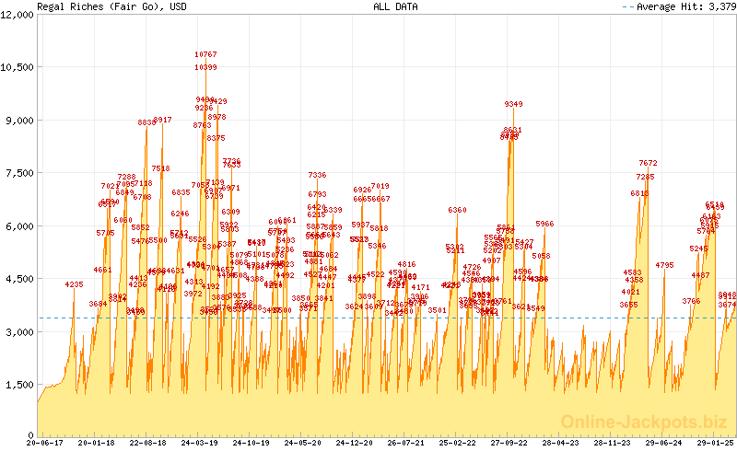Select the 29-01-25 end date label
Viewport: 737px width, 451px height.
click(x=716, y=444)
